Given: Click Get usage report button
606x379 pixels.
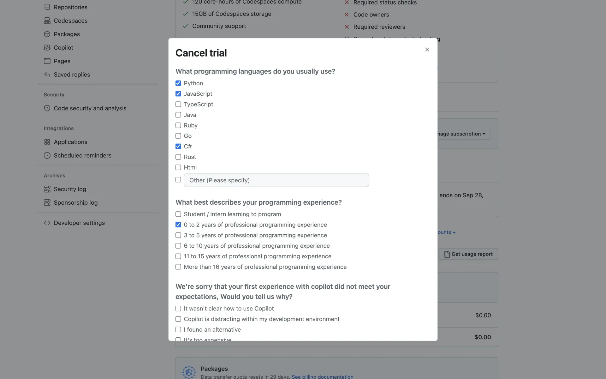Looking at the screenshot, I should pos(468,254).
